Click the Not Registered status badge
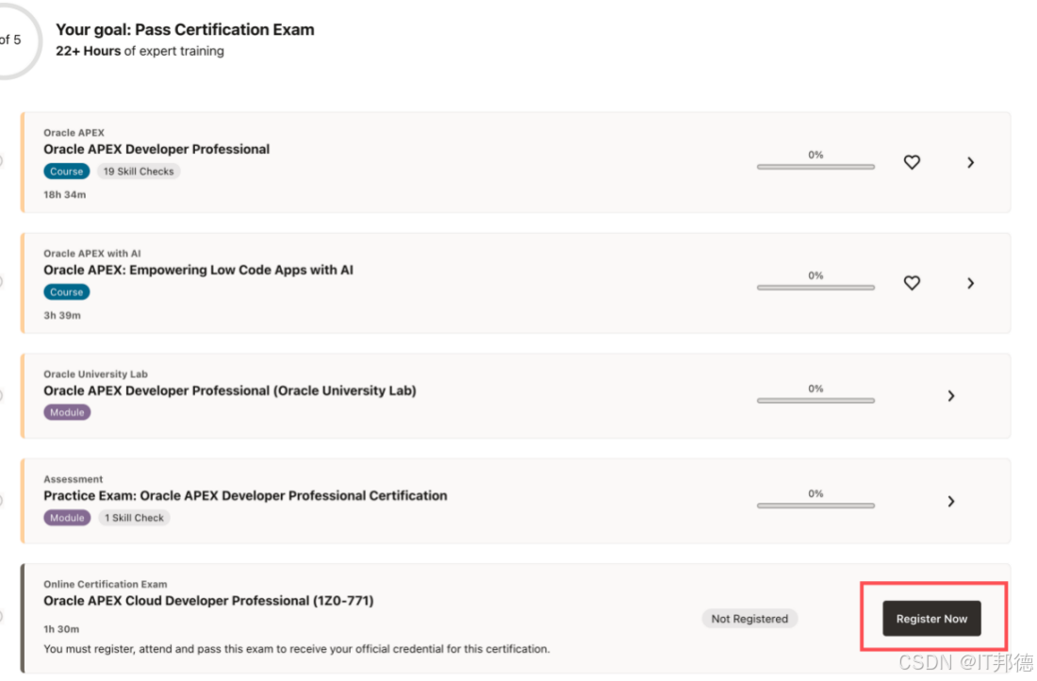Viewport: 1037px width, 681px height. point(749,619)
